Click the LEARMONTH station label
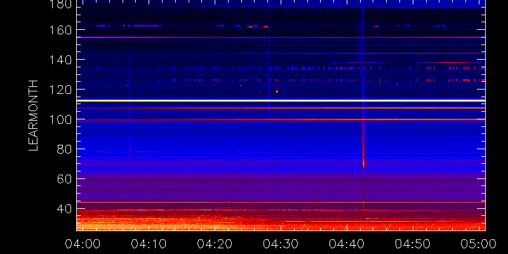This screenshot has height=254, width=508. point(34,116)
